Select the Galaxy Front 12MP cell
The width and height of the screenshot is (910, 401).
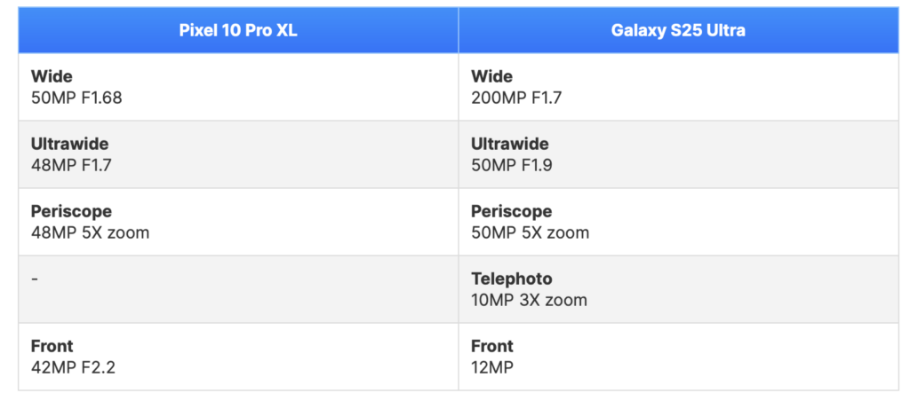[x=678, y=357]
